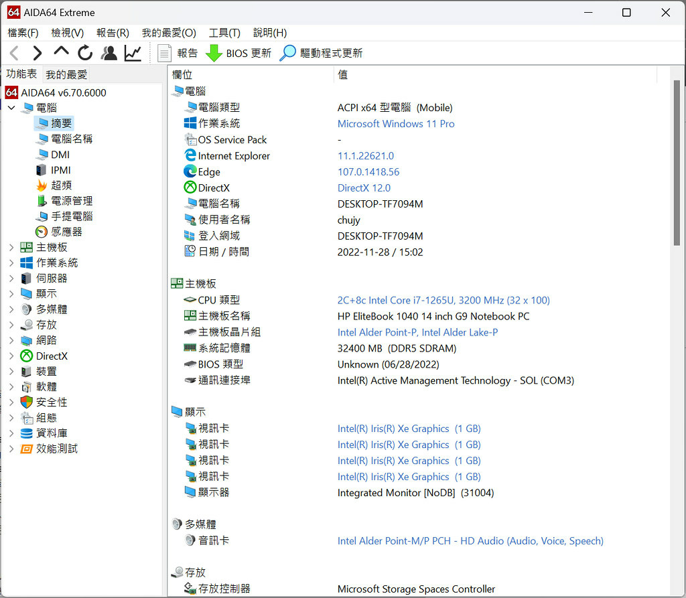Click the Edge version 107.0.1418.56 link
This screenshot has height=598, width=686.
tap(368, 172)
